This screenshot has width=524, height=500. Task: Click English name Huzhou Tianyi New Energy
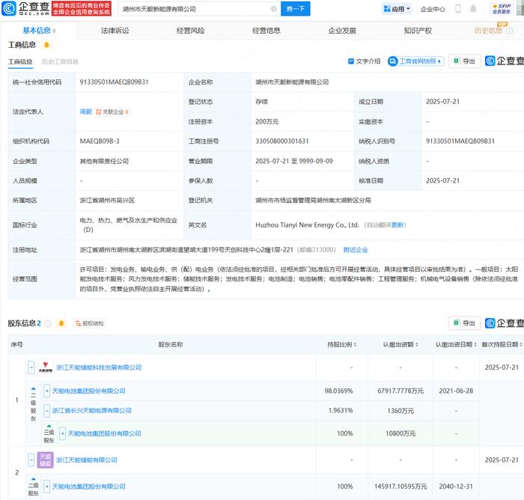pos(307,225)
